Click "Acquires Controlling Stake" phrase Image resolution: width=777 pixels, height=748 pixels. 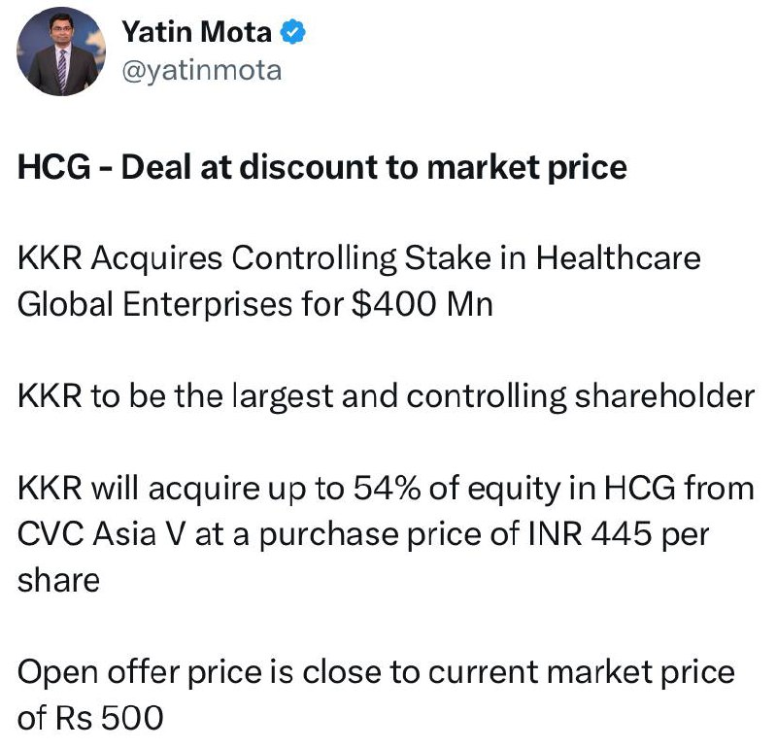[292, 258]
